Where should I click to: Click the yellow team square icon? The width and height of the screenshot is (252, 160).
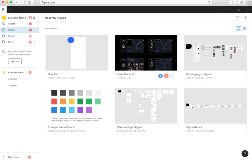pos(4,73)
